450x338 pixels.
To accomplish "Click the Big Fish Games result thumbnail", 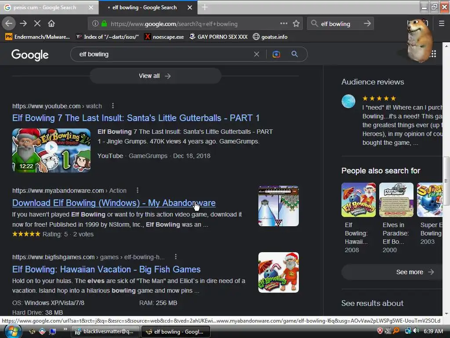I will 278,272.
